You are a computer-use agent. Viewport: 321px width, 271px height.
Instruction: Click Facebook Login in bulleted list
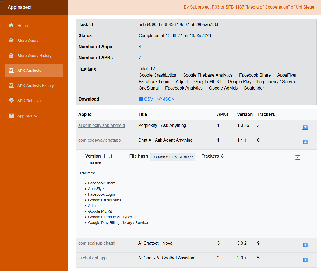pyautogui.click(x=101, y=194)
